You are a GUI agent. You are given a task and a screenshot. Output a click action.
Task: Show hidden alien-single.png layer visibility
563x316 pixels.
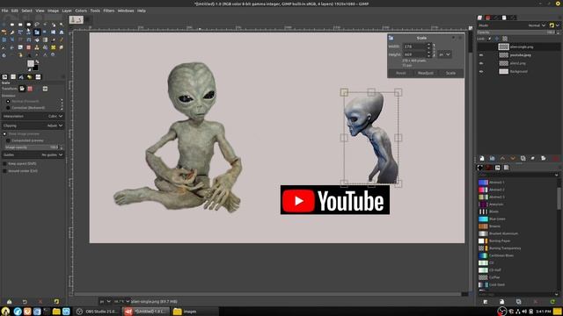481,47
